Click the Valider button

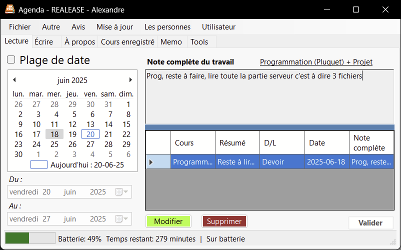(x=370, y=223)
